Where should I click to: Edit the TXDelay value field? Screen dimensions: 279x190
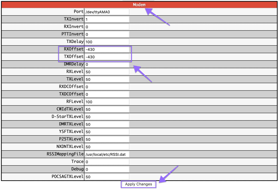point(107,42)
